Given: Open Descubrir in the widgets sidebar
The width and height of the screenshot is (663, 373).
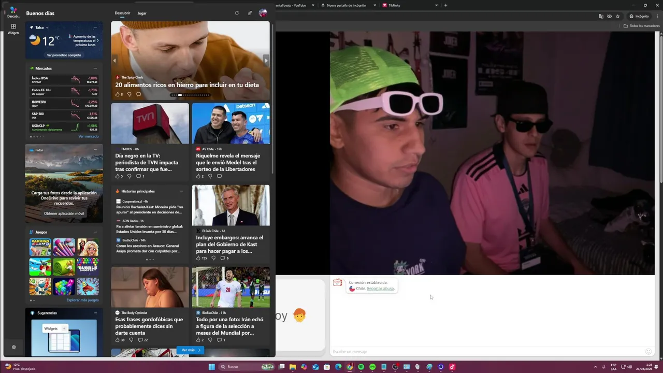Looking at the screenshot, I should coord(13,12).
